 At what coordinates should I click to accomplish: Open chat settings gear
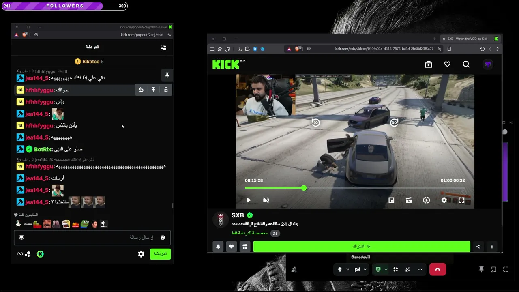coord(141,254)
